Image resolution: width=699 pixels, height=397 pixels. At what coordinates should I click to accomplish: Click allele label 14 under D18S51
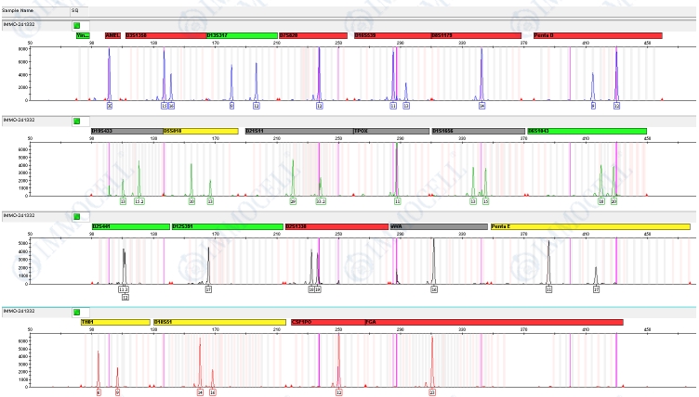point(200,392)
